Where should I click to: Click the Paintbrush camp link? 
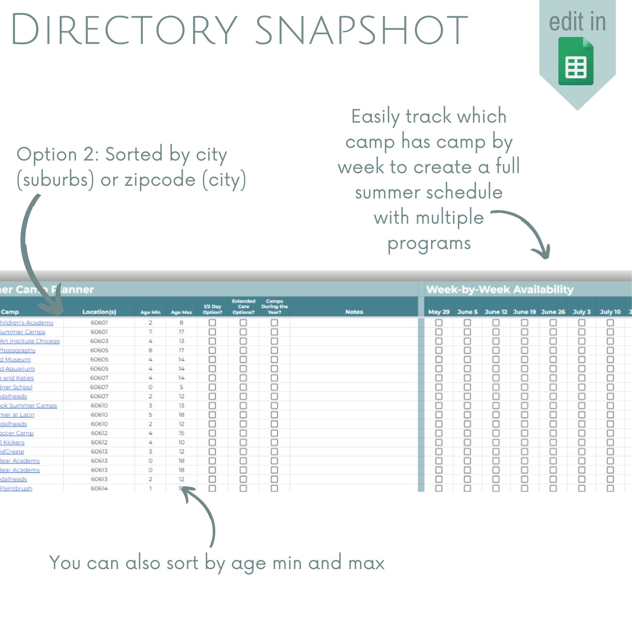pyautogui.click(x=16, y=488)
